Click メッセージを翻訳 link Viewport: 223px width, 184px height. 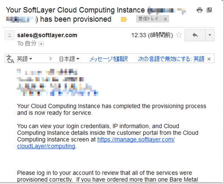[108, 59]
